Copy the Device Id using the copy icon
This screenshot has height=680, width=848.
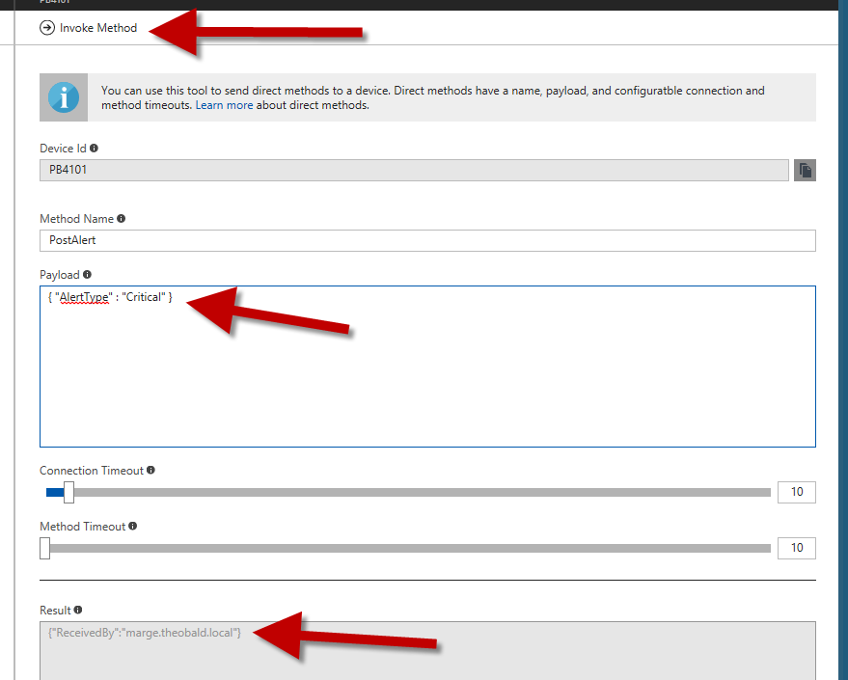(805, 171)
